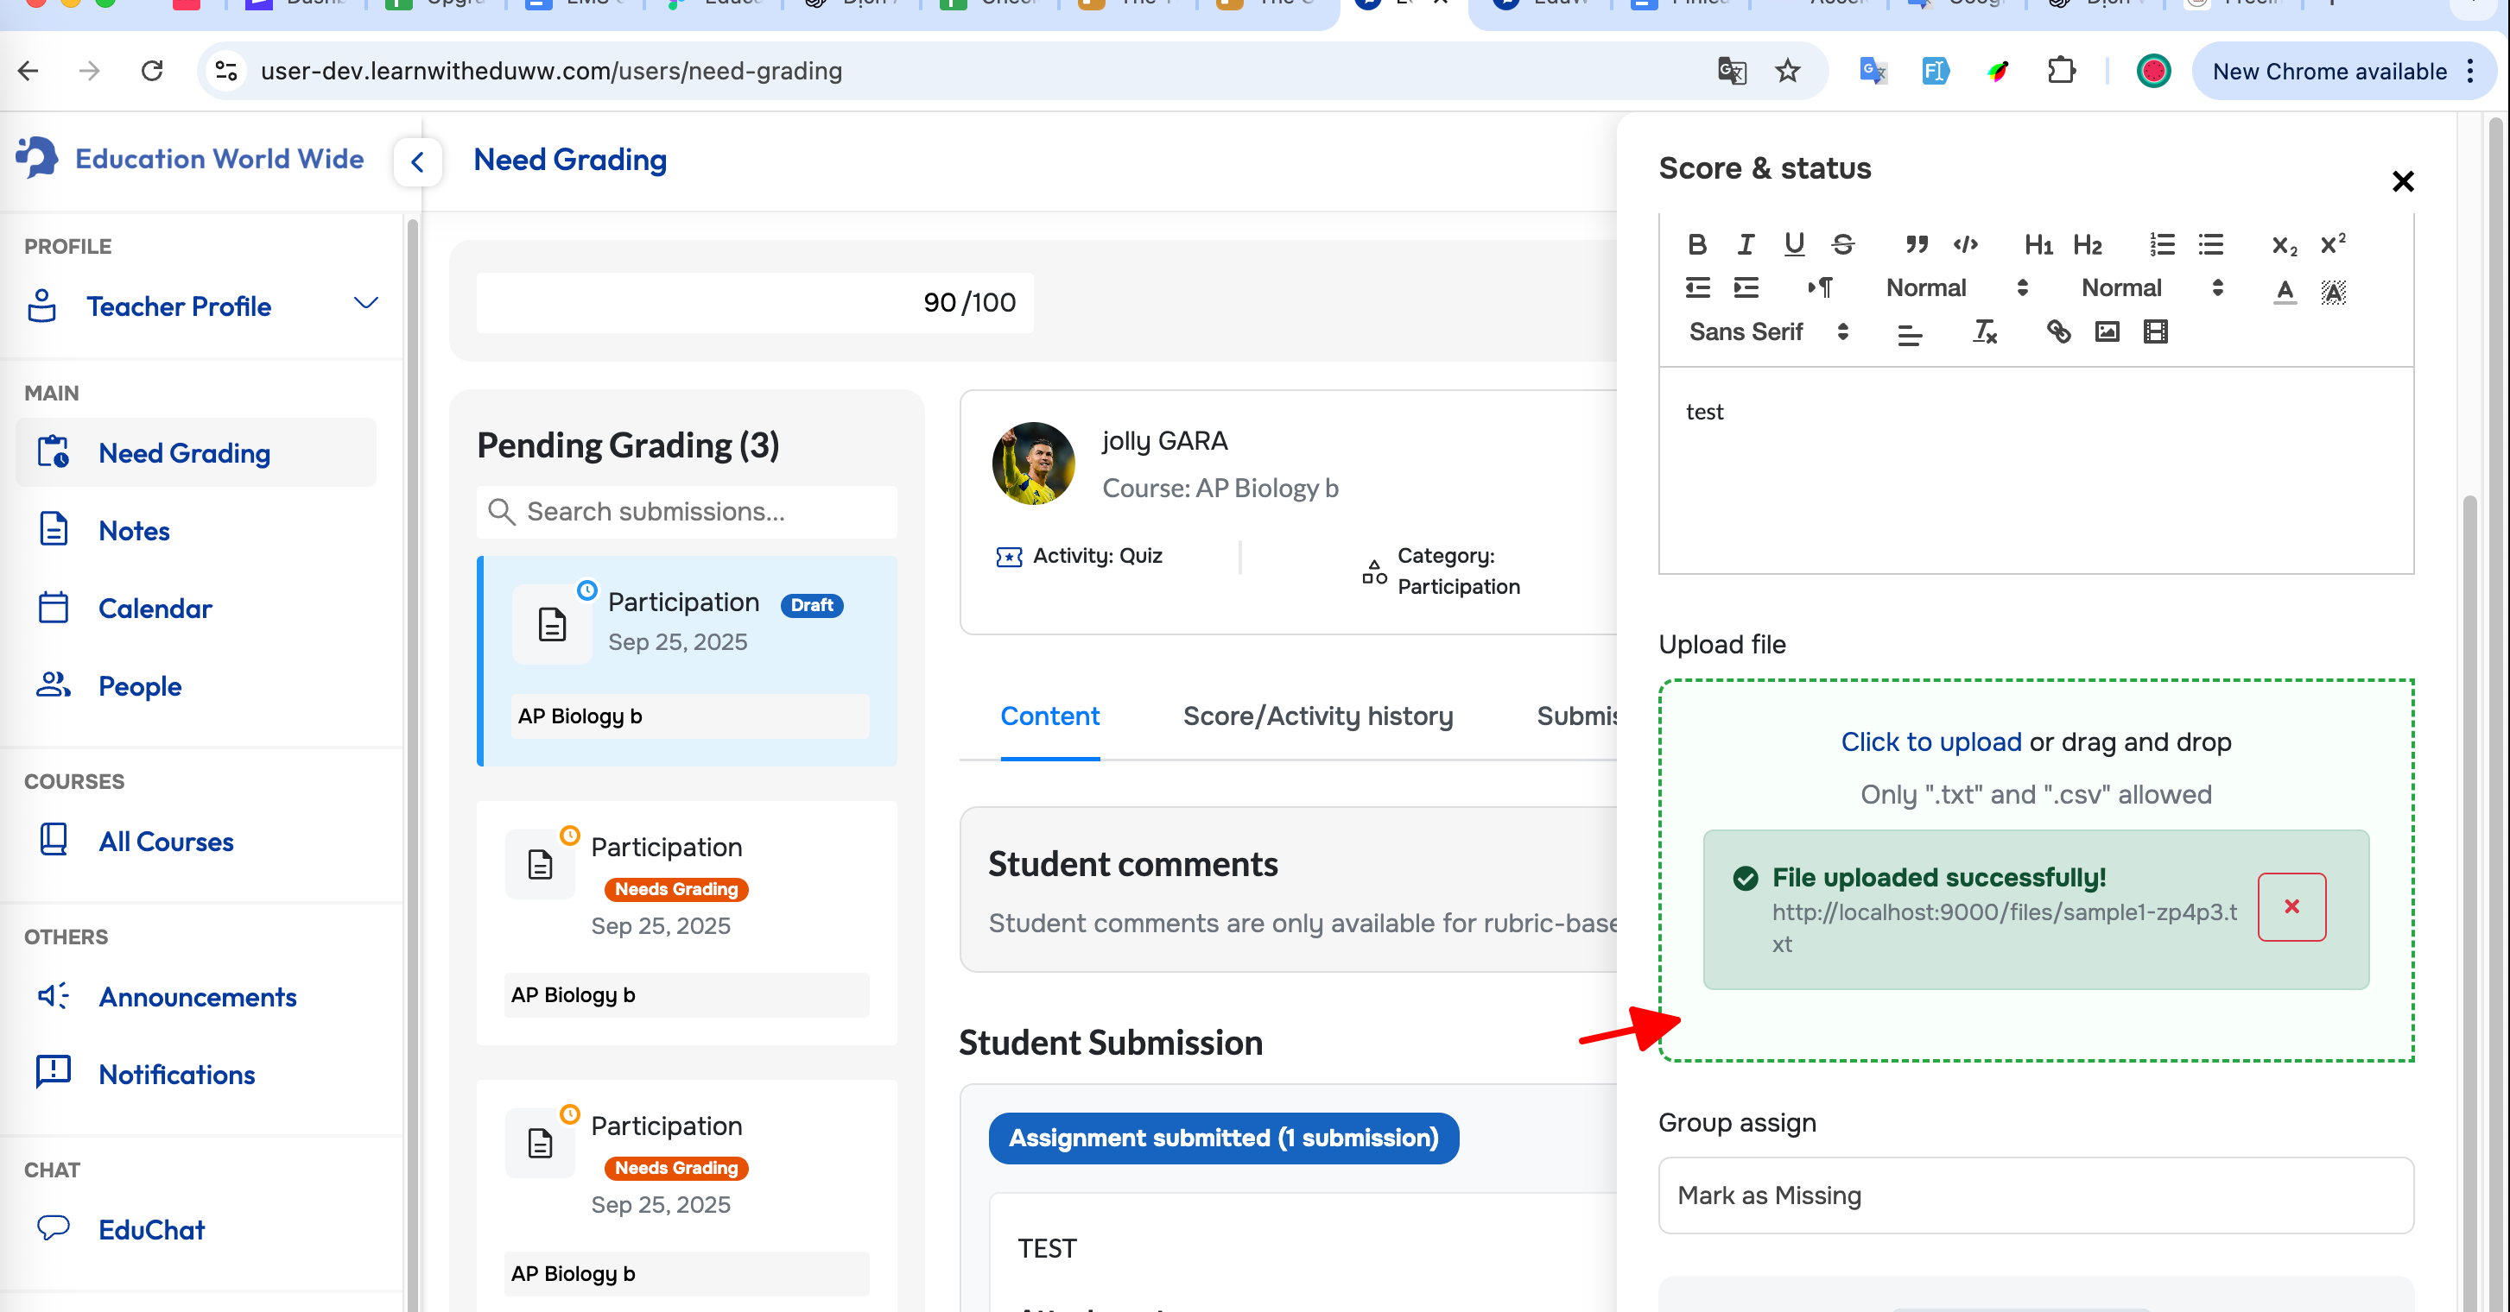
Task: Toggle bullet list formatting
Action: [2210, 244]
